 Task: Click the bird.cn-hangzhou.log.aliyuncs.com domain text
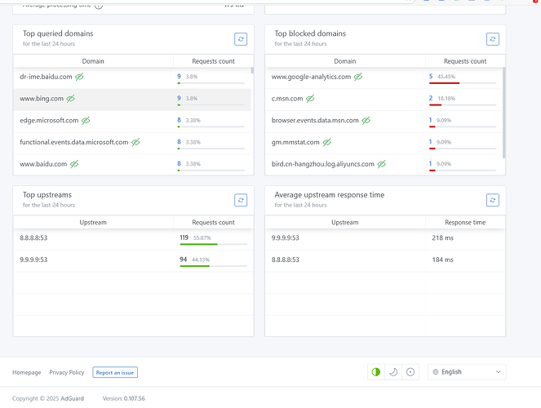point(323,164)
